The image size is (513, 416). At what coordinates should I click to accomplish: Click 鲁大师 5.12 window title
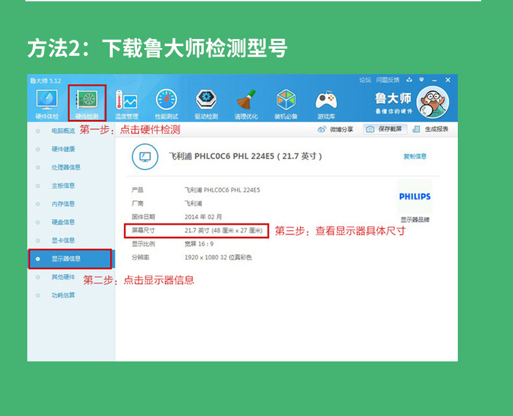click(x=45, y=81)
